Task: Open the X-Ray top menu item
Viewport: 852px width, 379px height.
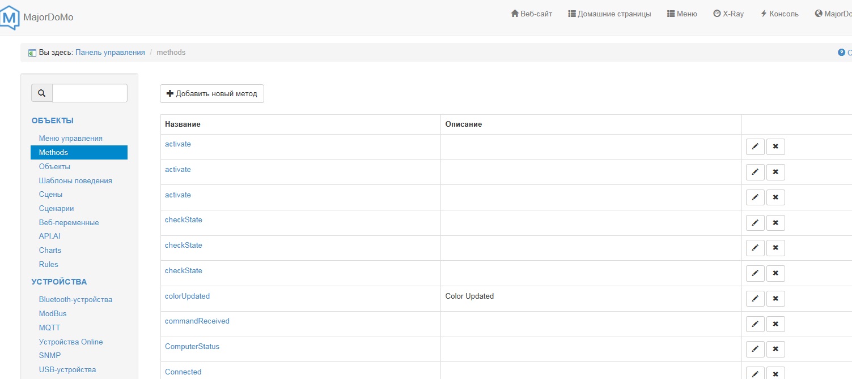Action: 728,14
